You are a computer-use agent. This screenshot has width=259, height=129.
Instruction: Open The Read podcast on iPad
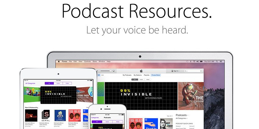(x=75, y=116)
